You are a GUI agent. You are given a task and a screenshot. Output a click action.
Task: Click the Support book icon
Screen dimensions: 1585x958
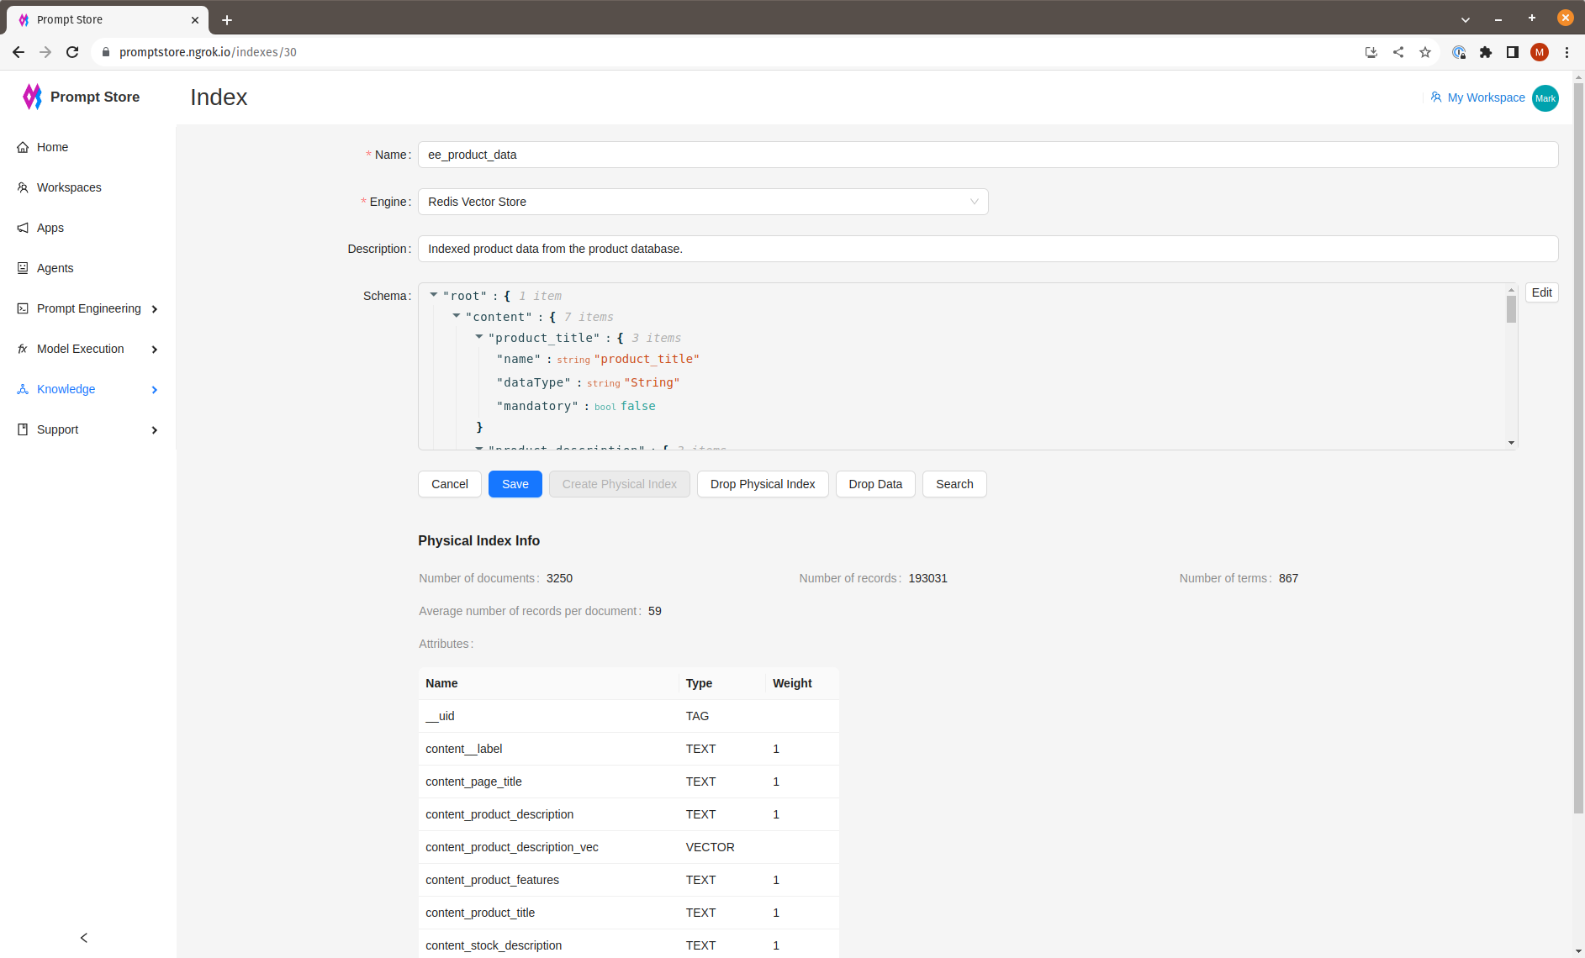tap(23, 429)
